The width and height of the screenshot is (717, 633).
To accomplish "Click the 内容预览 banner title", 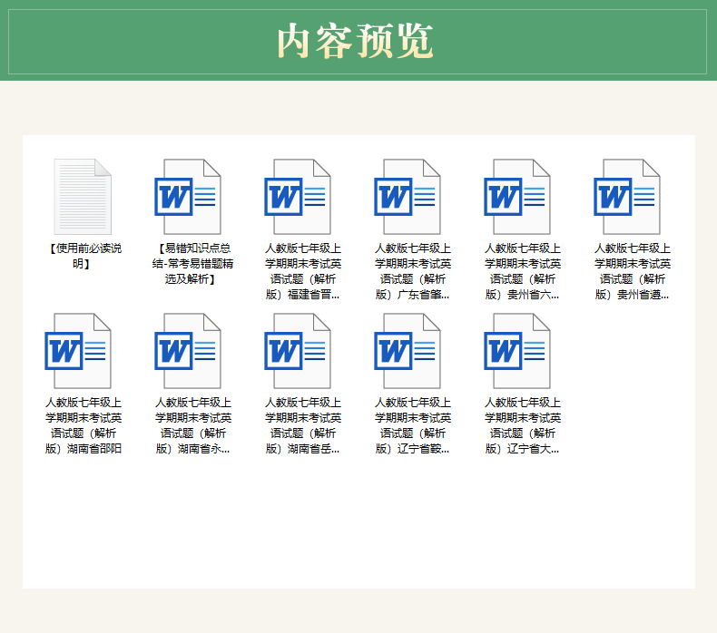I will click(x=355, y=41).
